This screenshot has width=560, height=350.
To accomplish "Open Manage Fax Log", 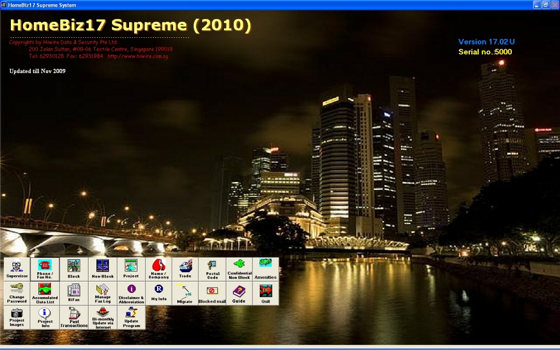I will tap(103, 293).
